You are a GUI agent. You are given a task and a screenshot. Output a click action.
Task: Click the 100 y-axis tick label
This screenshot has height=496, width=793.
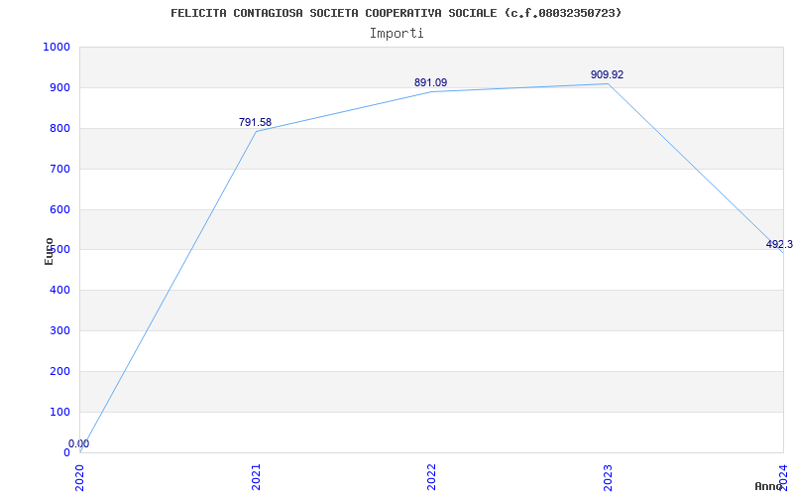coord(59,412)
